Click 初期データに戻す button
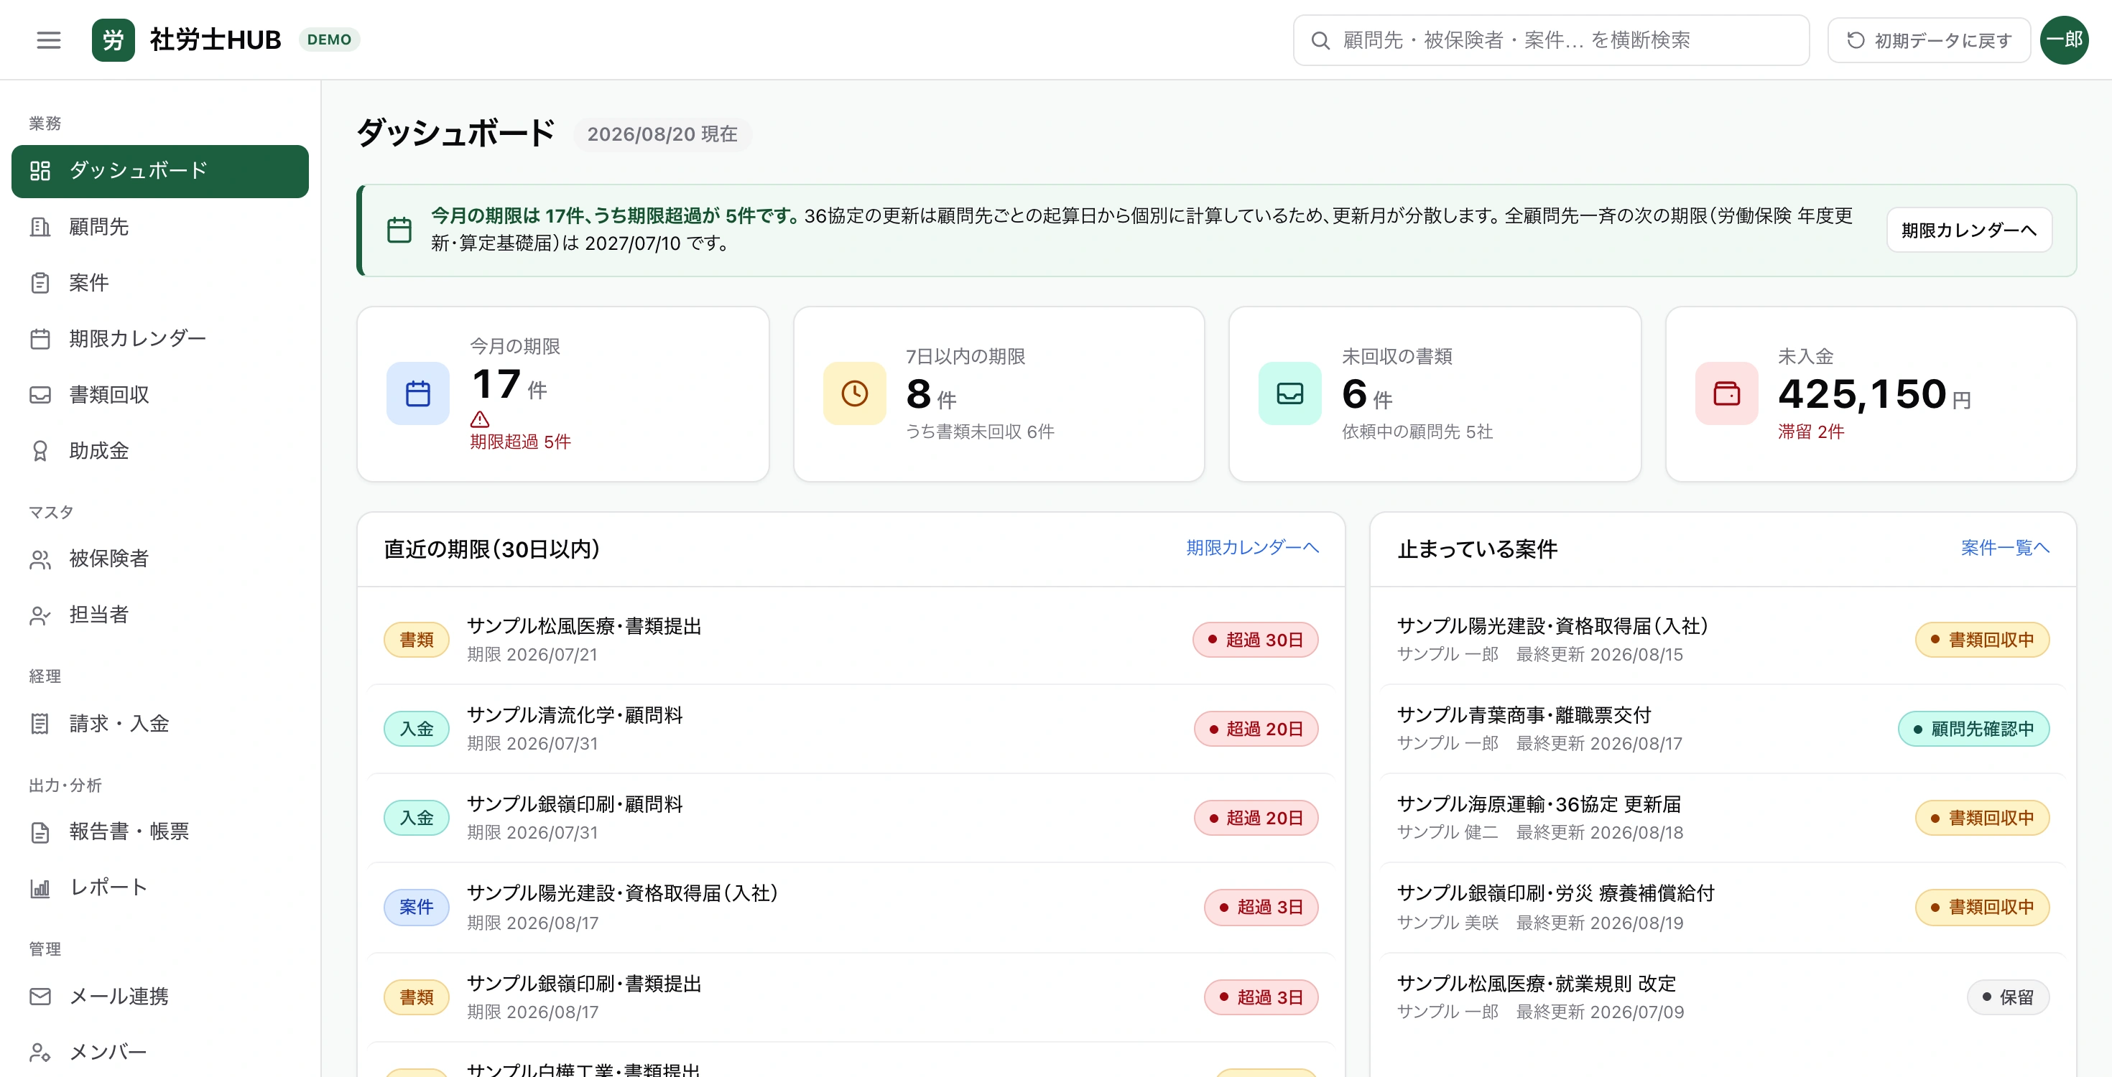Viewport: 2112px width, 1077px height. [x=1928, y=40]
